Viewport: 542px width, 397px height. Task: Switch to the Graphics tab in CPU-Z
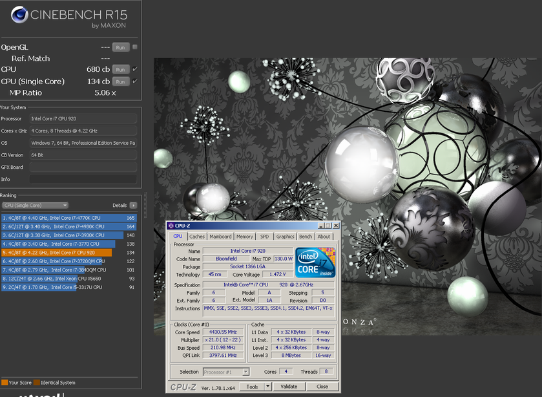285,237
